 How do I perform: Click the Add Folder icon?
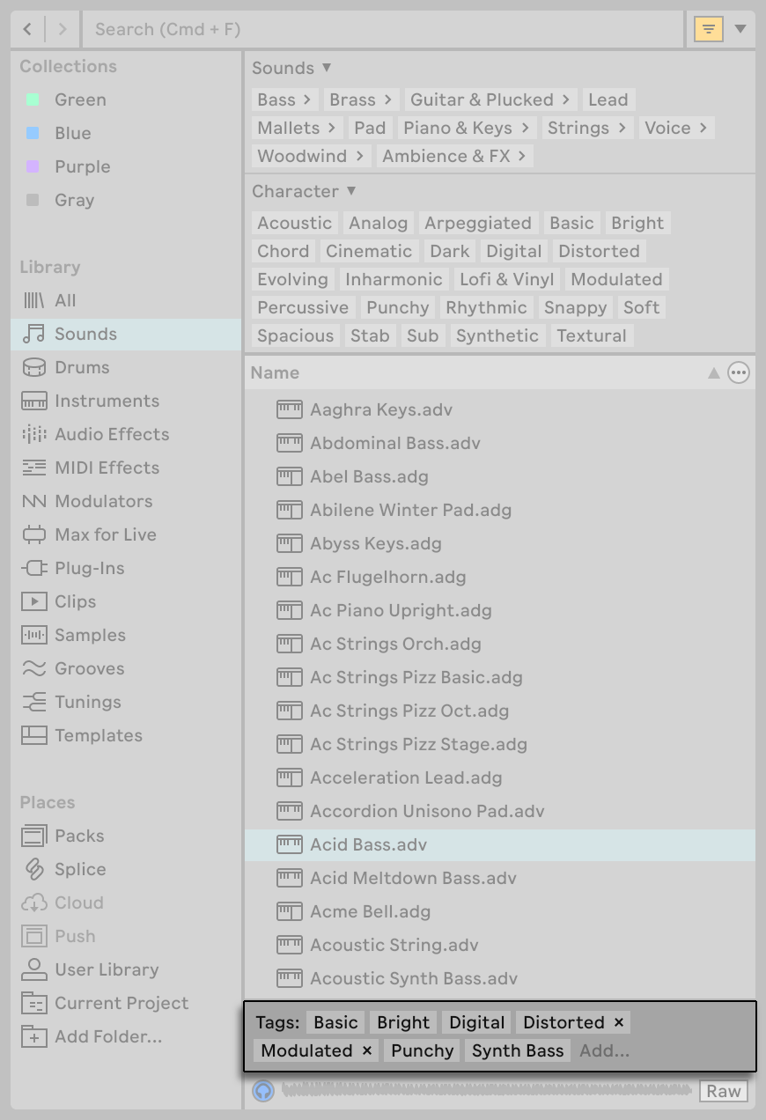[x=33, y=1036]
